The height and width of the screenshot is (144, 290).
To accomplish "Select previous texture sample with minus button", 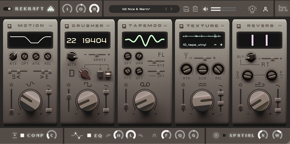I will 216,45.
